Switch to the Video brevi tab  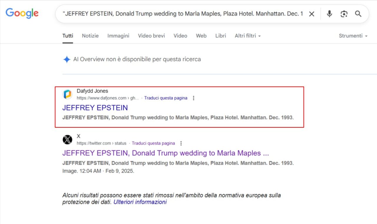coord(151,36)
